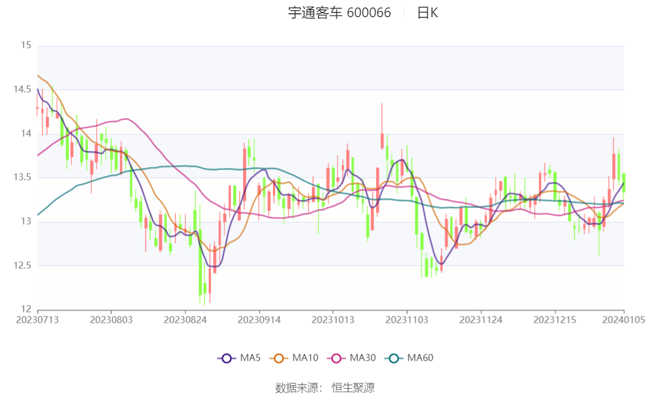Image resolution: width=650 pixels, height=395 pixels.
Task: Select x-axis date label 20231124
Action: pos(481,320)
